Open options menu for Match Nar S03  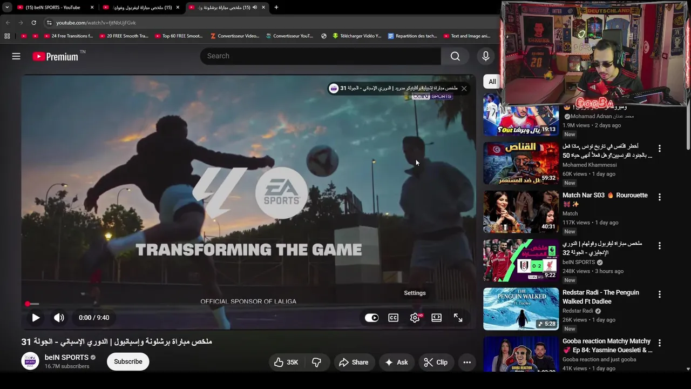pos(659,197)
